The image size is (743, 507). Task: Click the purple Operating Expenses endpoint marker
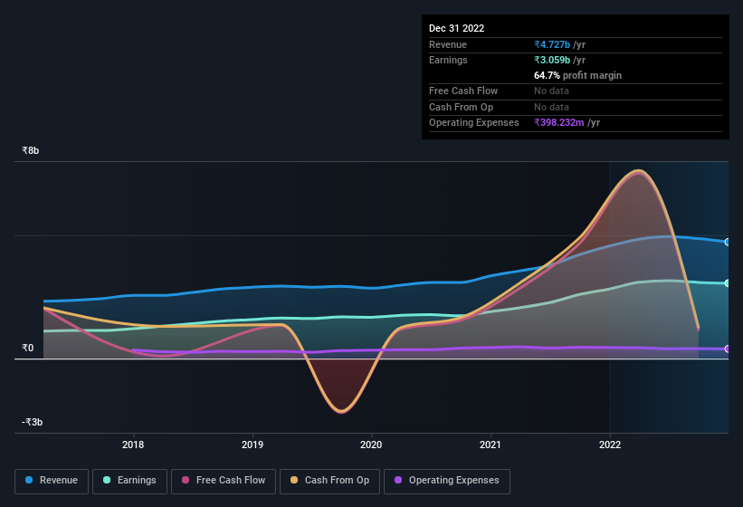pos(728,349)
